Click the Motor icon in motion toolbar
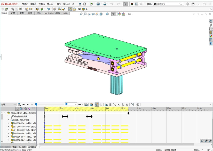The height and width of the screenshot is (151, 213). click(x=106, y=105)
